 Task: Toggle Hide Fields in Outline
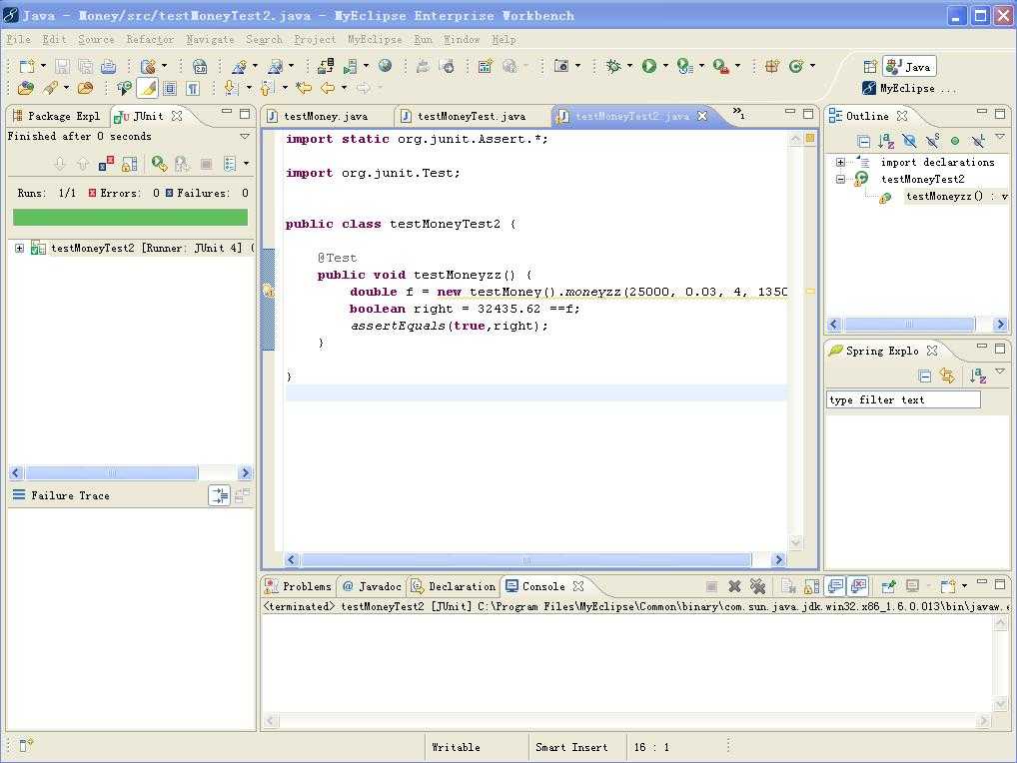(909, 141)
